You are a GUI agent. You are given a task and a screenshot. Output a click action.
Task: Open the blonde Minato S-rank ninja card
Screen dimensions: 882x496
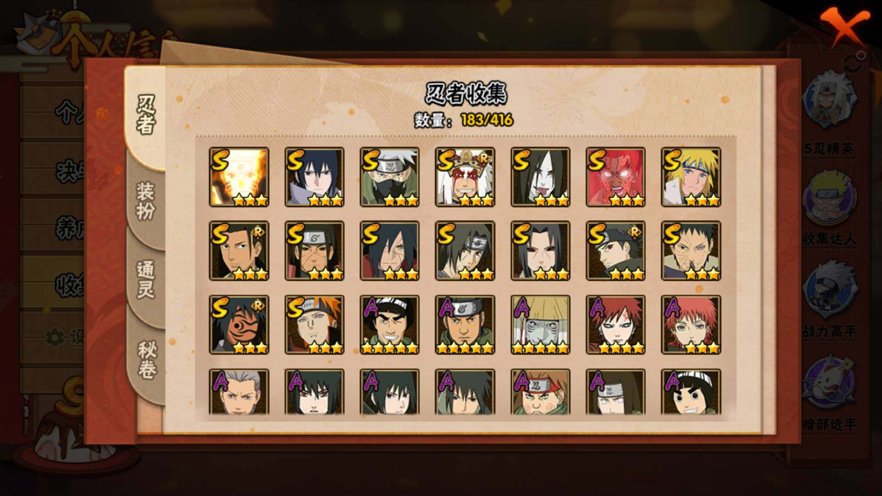click(691, 177)
